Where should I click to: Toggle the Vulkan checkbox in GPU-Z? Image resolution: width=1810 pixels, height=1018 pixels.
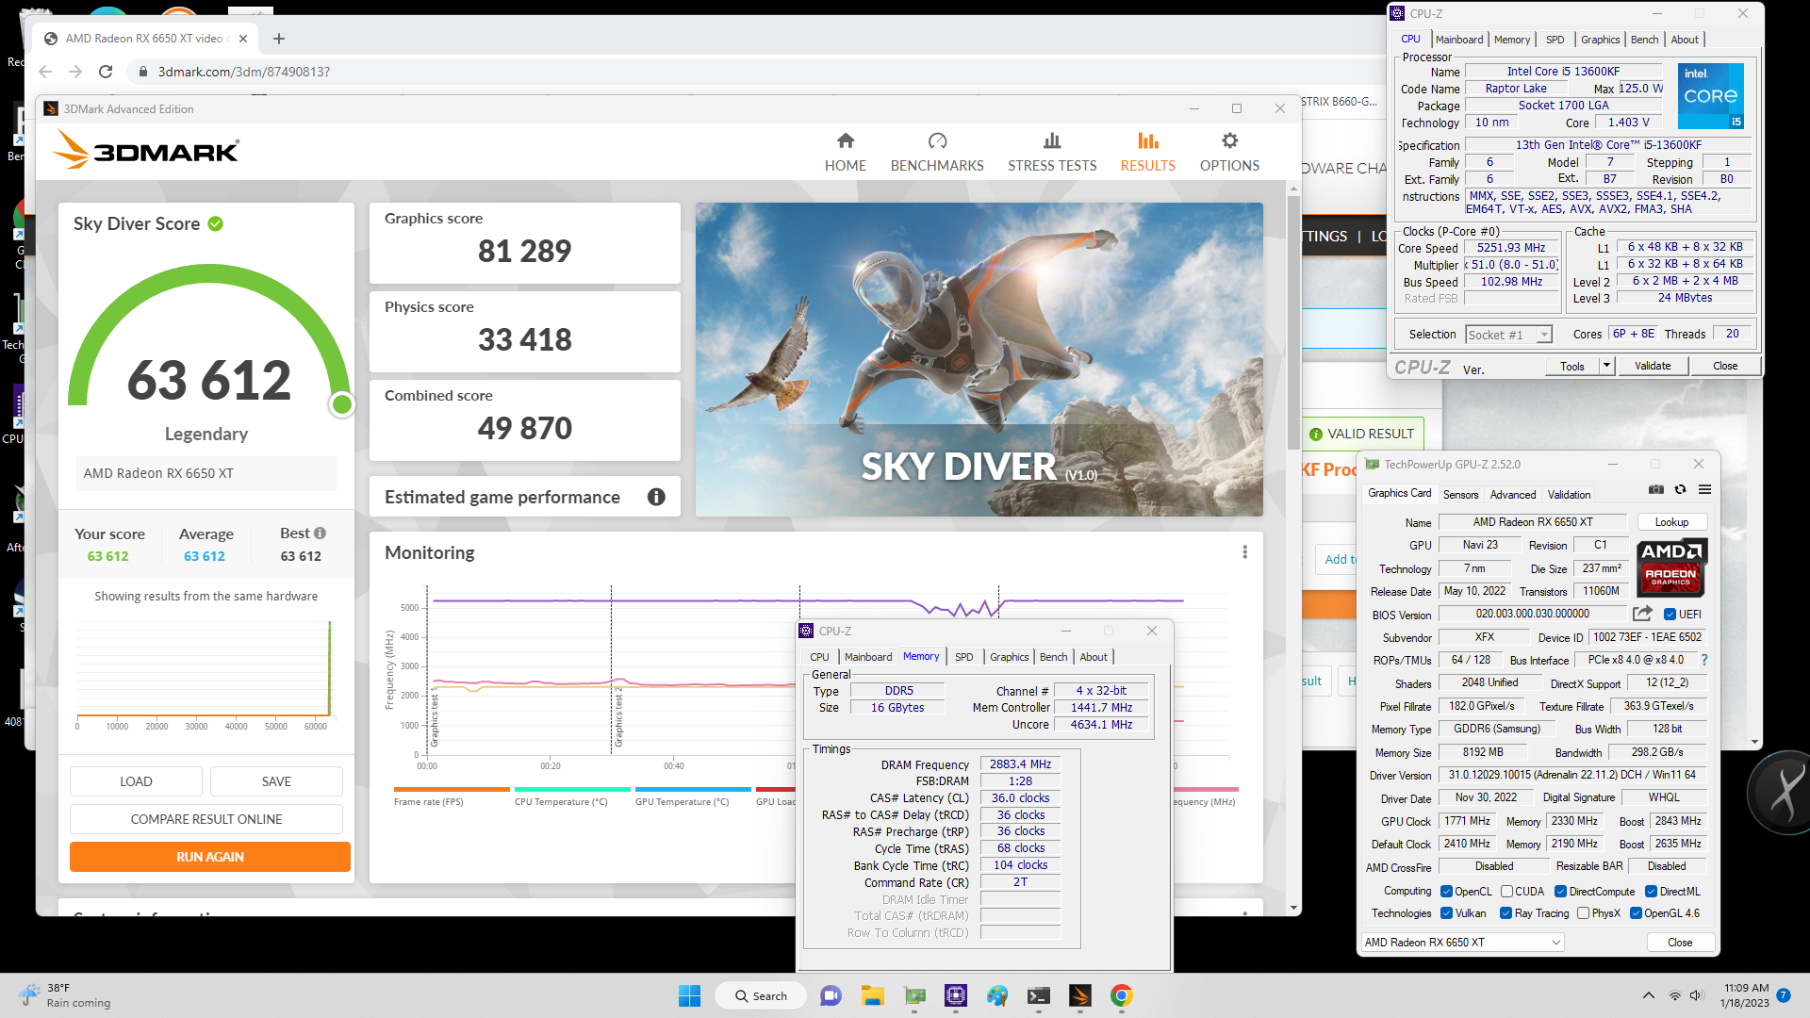(x=1446, y=913)
